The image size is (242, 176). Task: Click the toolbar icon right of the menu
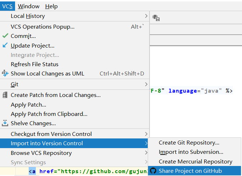pyautogui.click(x=156, y=18)
